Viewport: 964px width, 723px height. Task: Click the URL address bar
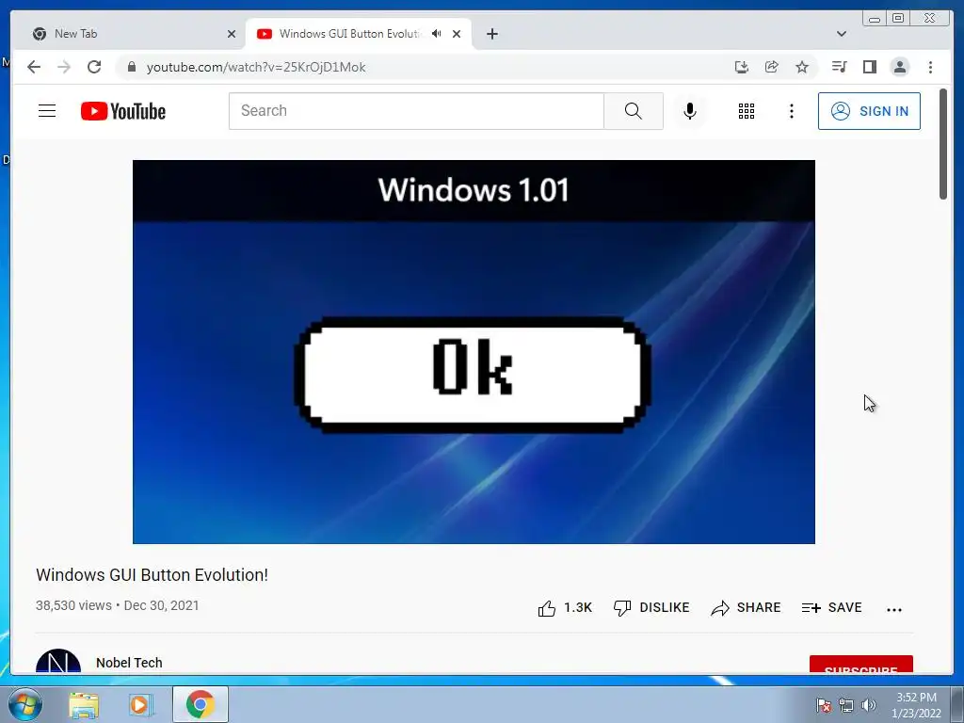pyautogui.click(x=430, y=67)
